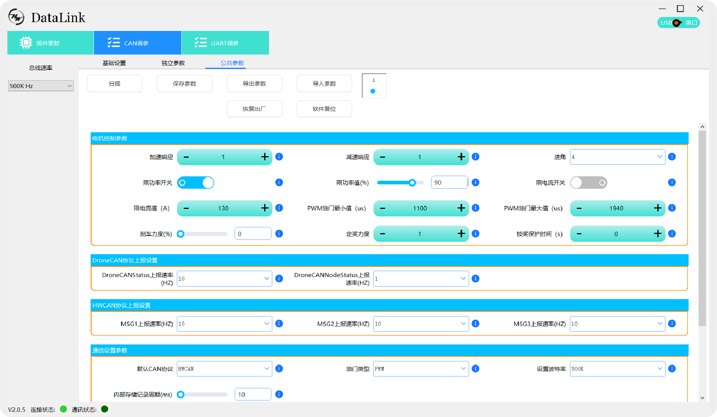Toggle the USB/串口 connection switch

coord(678,23)
